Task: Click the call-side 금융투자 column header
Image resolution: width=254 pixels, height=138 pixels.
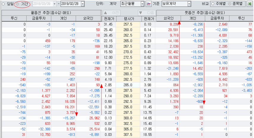Action: point(39,18)
